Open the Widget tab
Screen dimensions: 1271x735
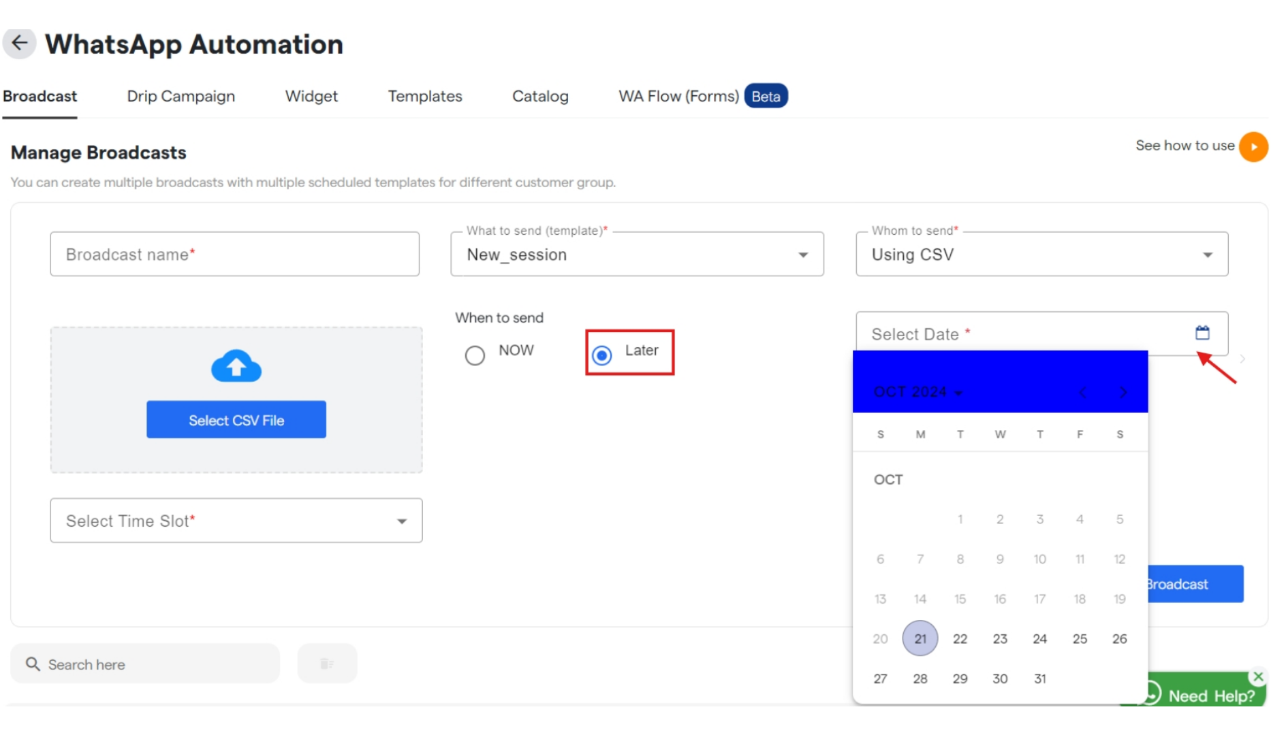[311, 96]
